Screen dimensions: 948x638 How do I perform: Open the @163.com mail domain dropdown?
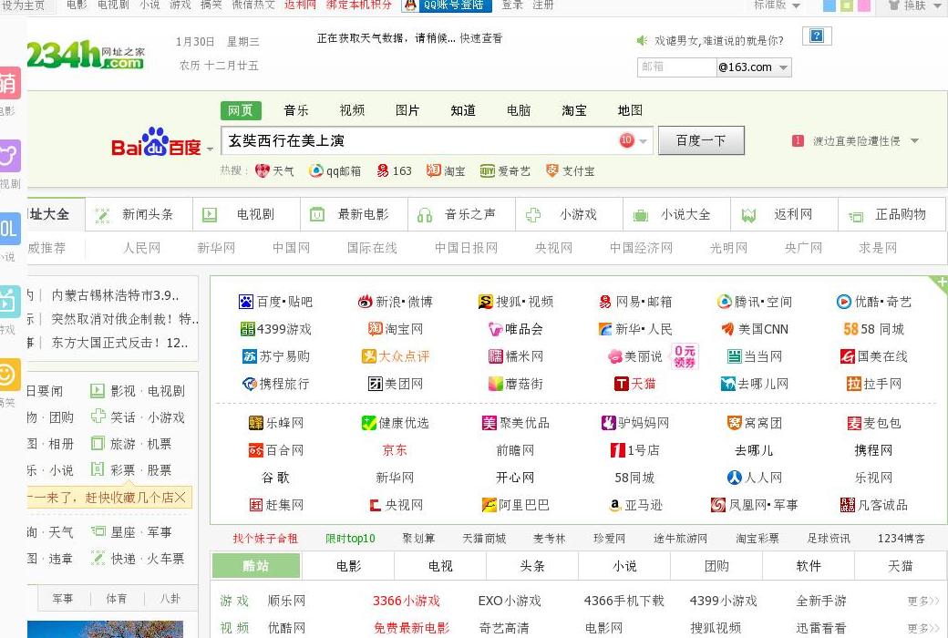coord(784,67)
